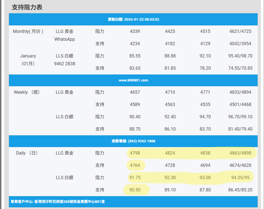Select the Daily (日) row label

pos(27,153)
